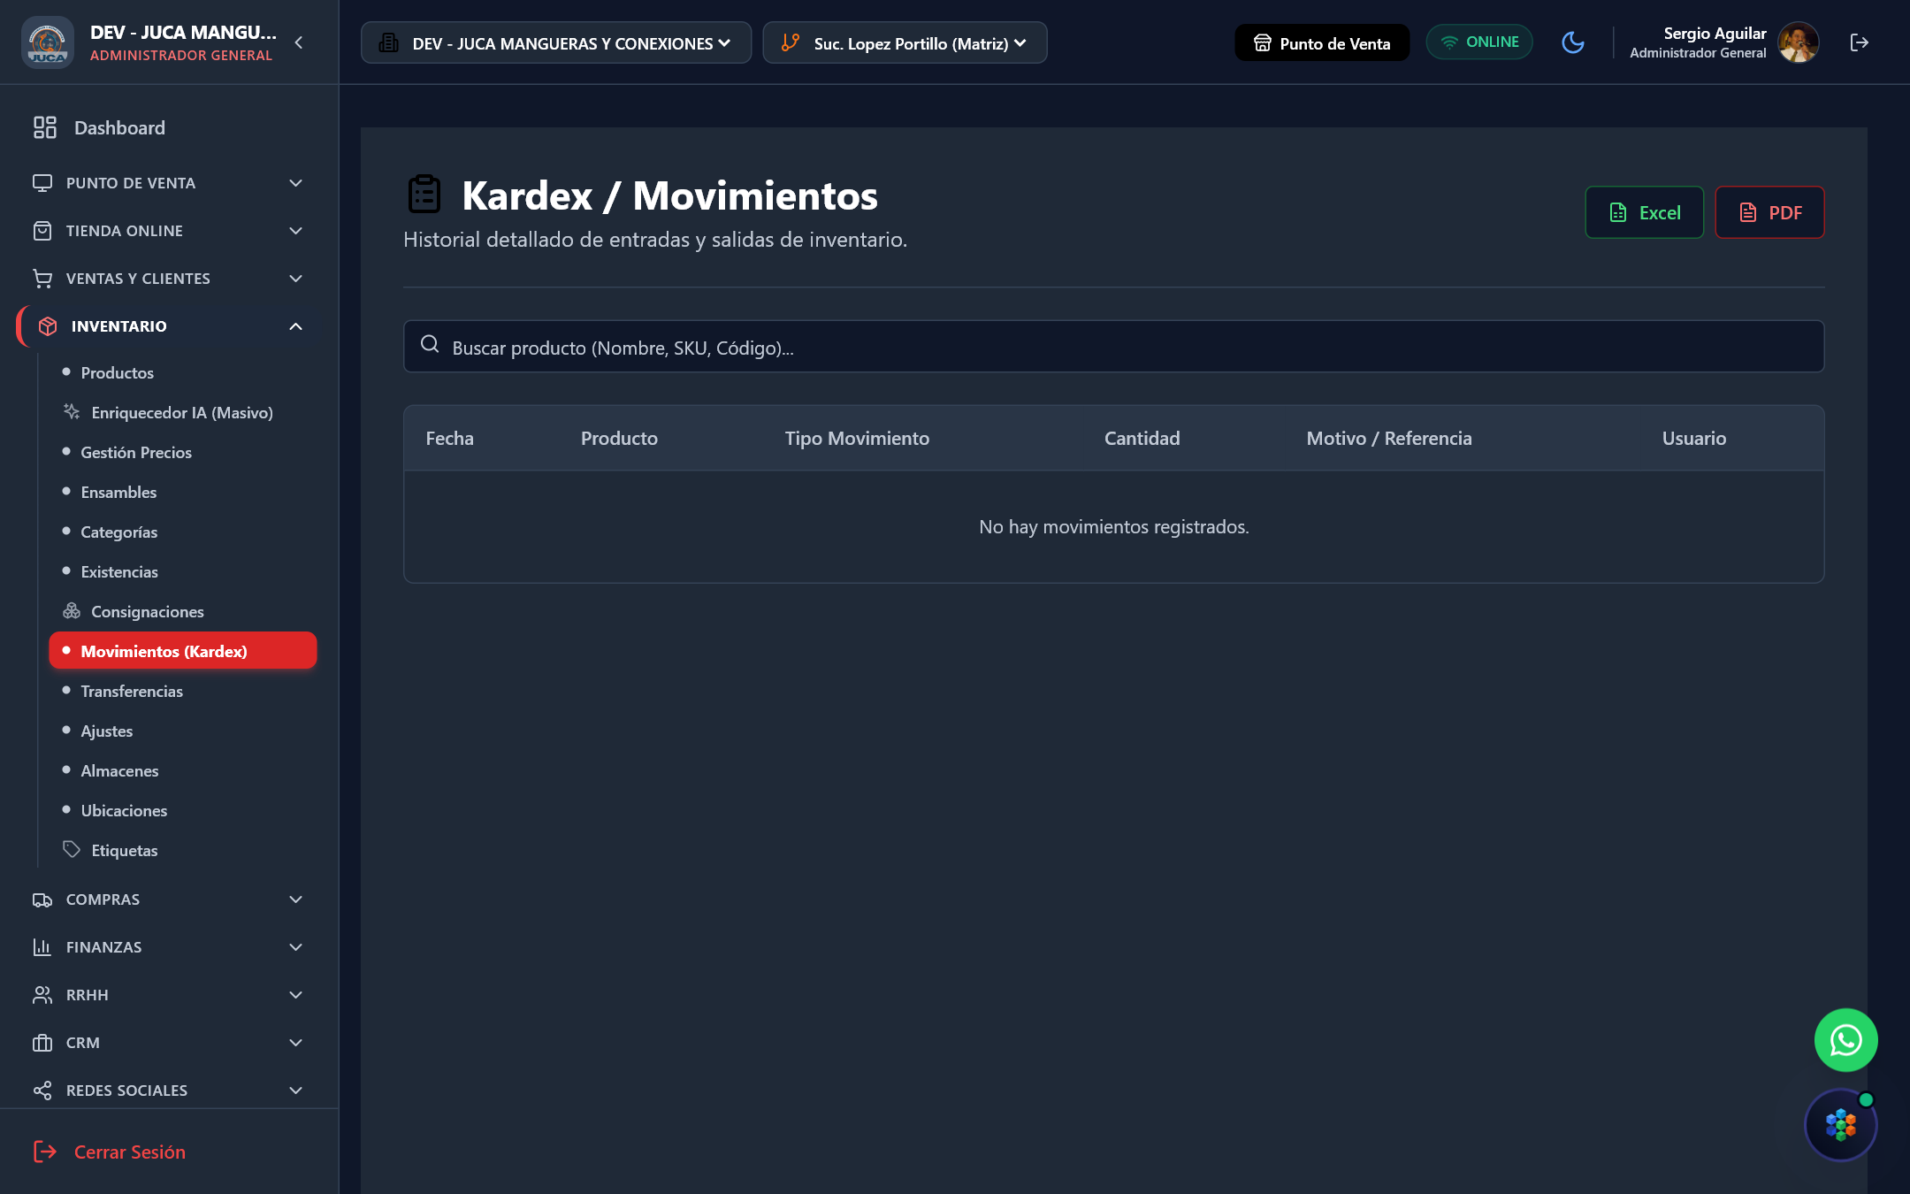The width and height of the screenshot is (1910, 1194).
Task: Select Categorías menu item
Action: (183, 532)
